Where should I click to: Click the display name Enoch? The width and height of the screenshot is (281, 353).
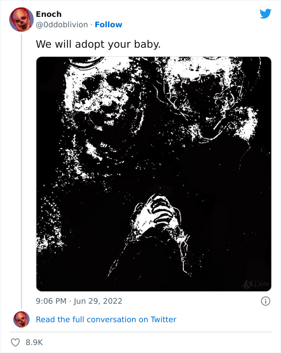pyautogui.click(x=48, y=14)
